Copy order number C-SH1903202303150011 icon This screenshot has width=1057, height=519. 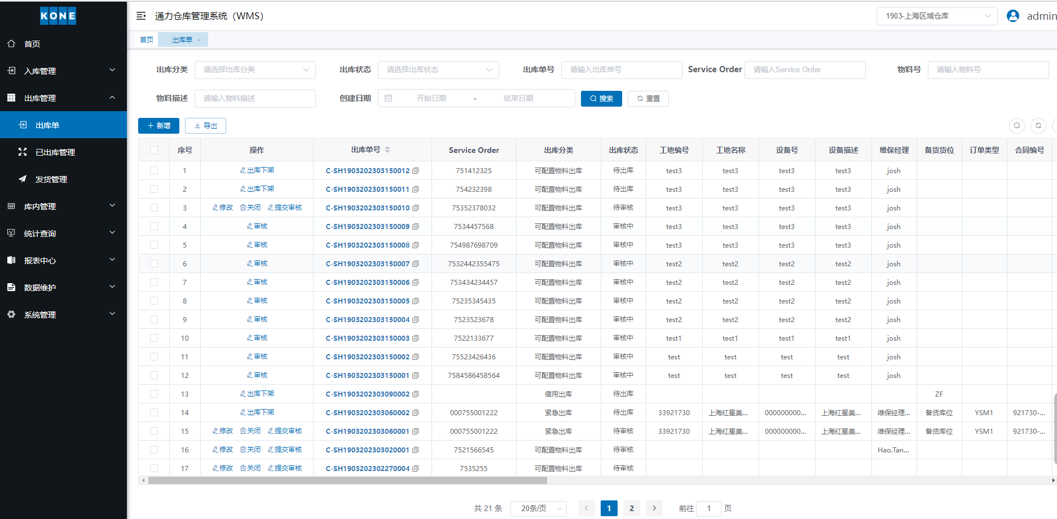click(416, 190)
